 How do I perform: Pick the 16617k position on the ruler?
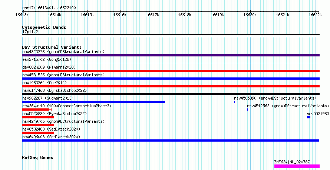click(152, 15)
